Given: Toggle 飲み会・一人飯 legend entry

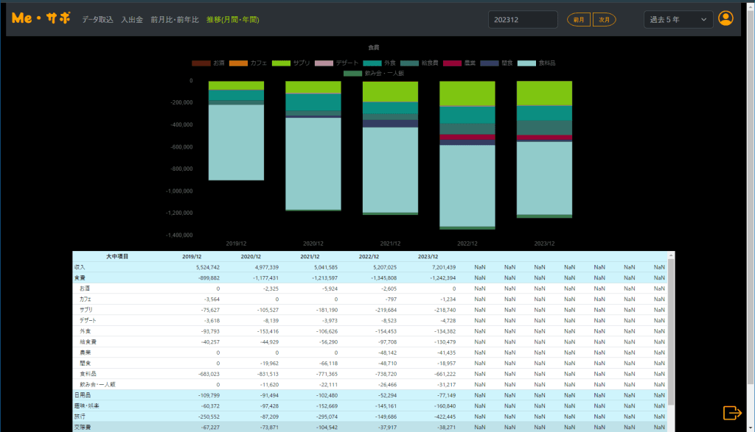Looking at the screenshot, I should pos(375,74).
